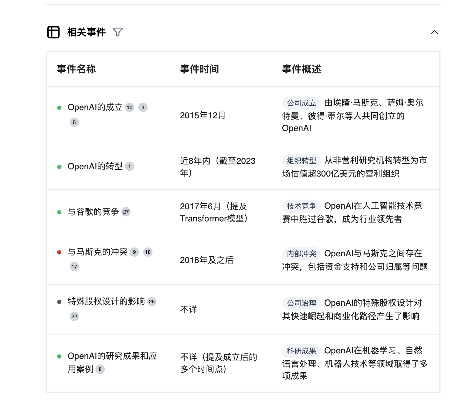
Task: Select the 公司成立 tag
Action: click(301, 103)
